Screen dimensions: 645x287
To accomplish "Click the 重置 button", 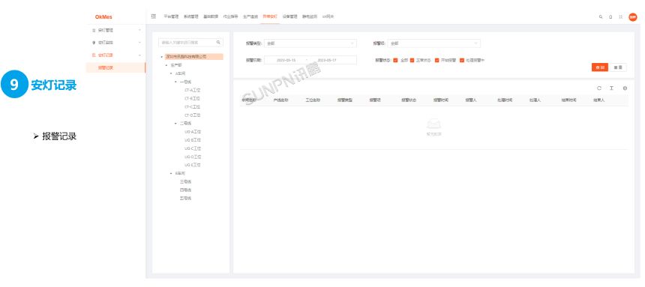I will (x=618, y=67).
